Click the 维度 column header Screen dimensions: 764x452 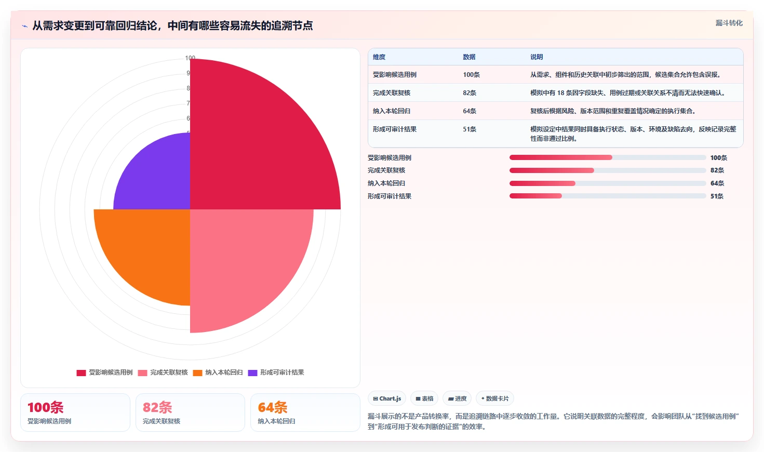pos(379,57)
